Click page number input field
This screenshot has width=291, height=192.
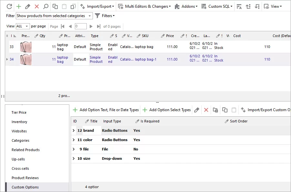[x=81, y=26]
